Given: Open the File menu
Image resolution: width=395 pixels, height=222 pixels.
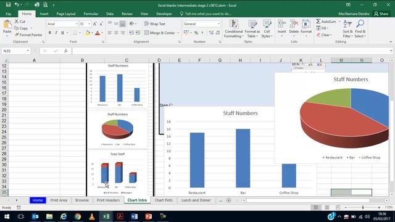Looking at the screenshot, I should tap(8, 14).
